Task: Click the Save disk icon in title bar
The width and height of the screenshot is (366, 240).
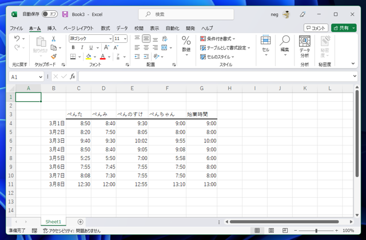Action: (65, 14)
